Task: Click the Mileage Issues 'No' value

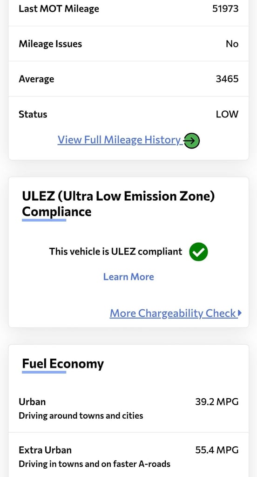Action: (232, 44)
